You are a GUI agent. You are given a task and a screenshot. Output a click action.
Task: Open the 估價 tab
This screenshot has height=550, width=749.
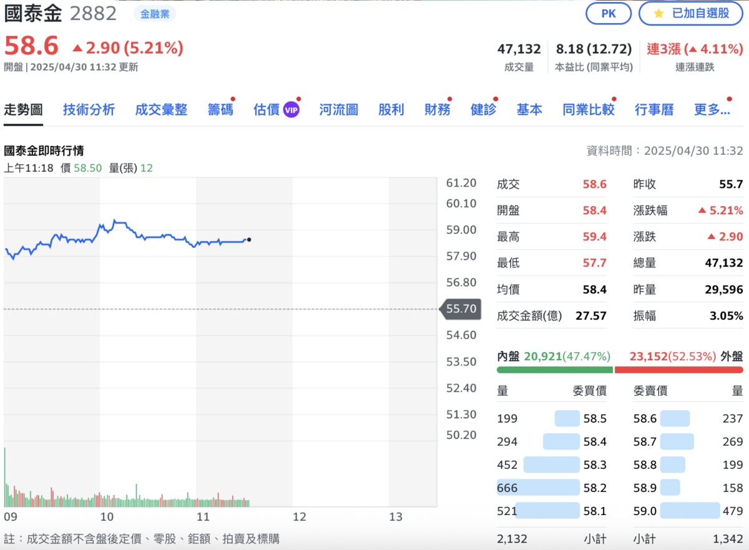click(x=267, y=110)
